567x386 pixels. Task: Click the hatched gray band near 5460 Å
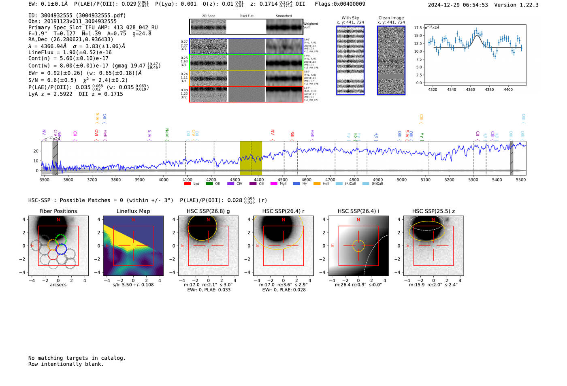[512, 158]
